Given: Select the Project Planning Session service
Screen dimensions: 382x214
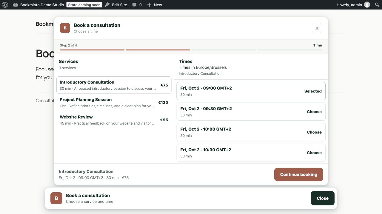Looking at the screenshot, I should tap(114, 103).
